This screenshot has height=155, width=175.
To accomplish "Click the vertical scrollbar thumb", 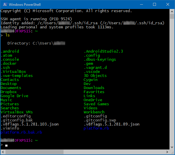I will pos(172,16).
